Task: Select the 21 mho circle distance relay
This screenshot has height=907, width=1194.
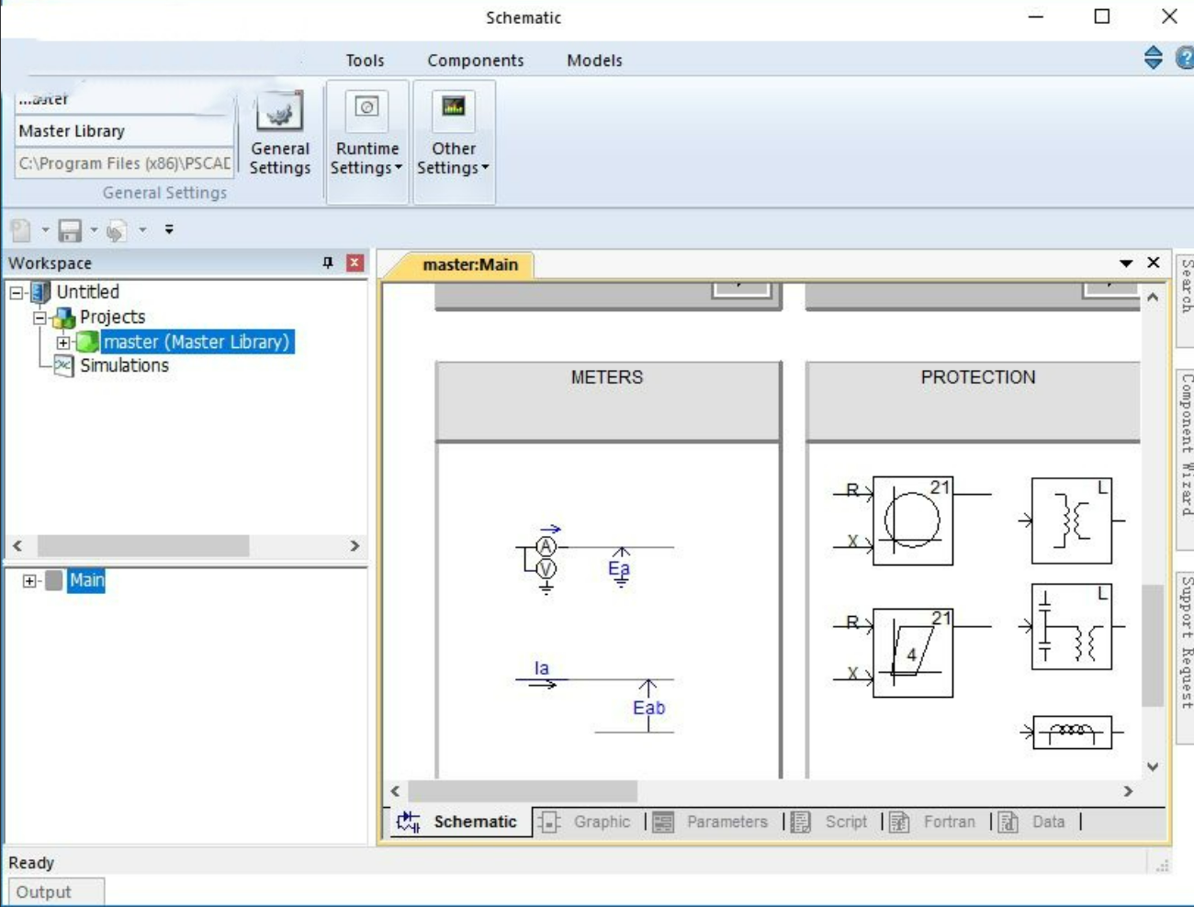Action: (912, 521)
